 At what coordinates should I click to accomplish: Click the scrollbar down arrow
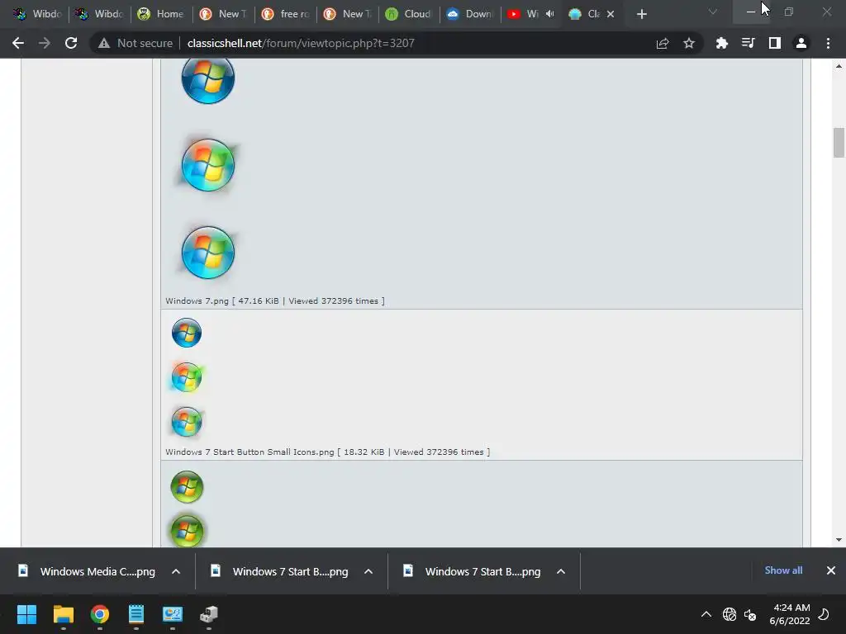(839, 540)
